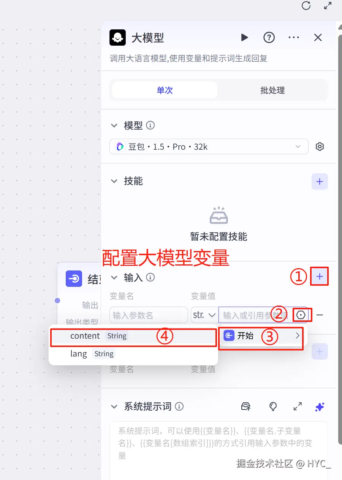Add a skill with 技能 plus button
The width and height of the screenshot is (342, 480).
(320, 182)
